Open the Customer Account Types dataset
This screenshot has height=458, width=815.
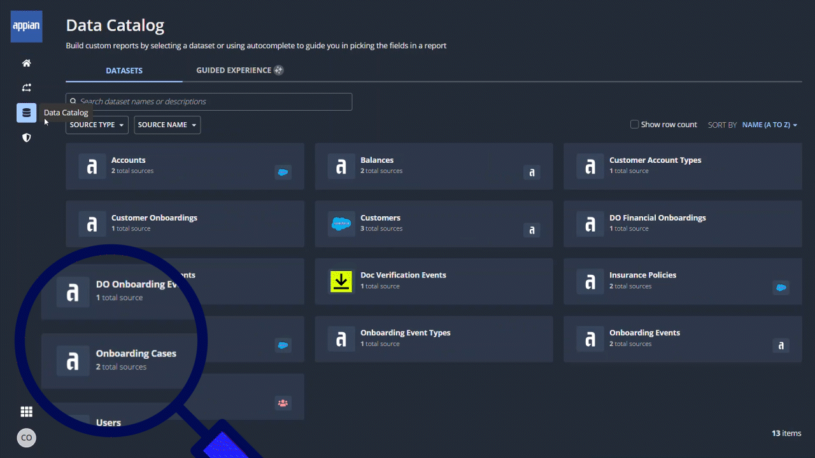683,166
